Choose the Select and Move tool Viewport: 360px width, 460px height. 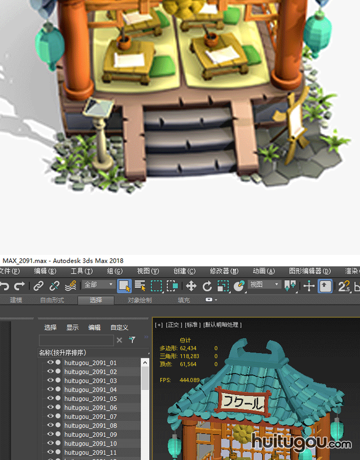(x=191, y=286)
